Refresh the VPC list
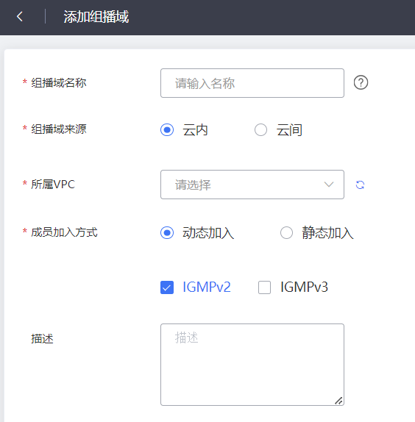 point(360,185)
